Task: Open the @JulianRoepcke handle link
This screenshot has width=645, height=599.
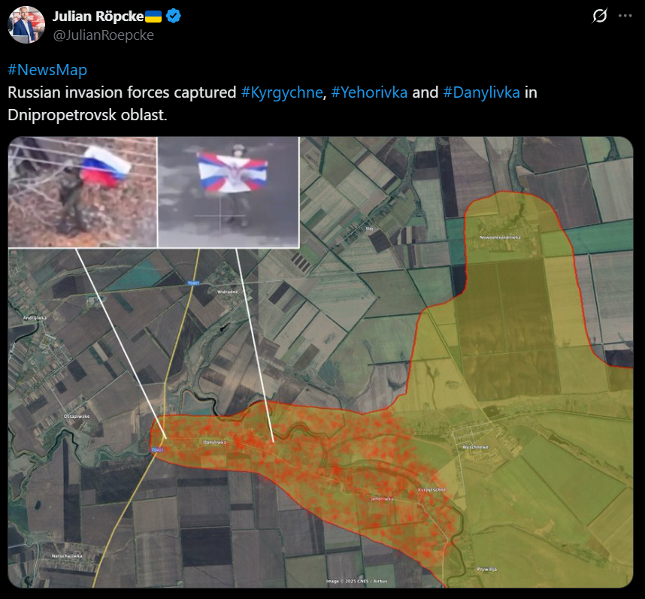Action: pyautogui.click(x=103, y=35)
